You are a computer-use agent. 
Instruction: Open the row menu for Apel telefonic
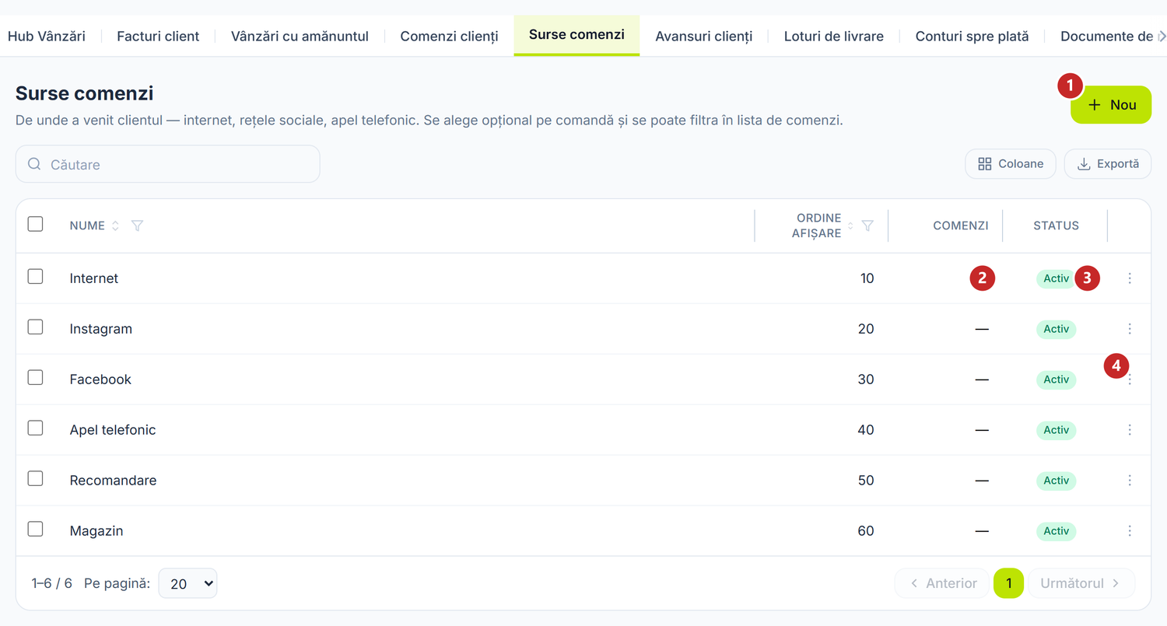pos(1130,430)
